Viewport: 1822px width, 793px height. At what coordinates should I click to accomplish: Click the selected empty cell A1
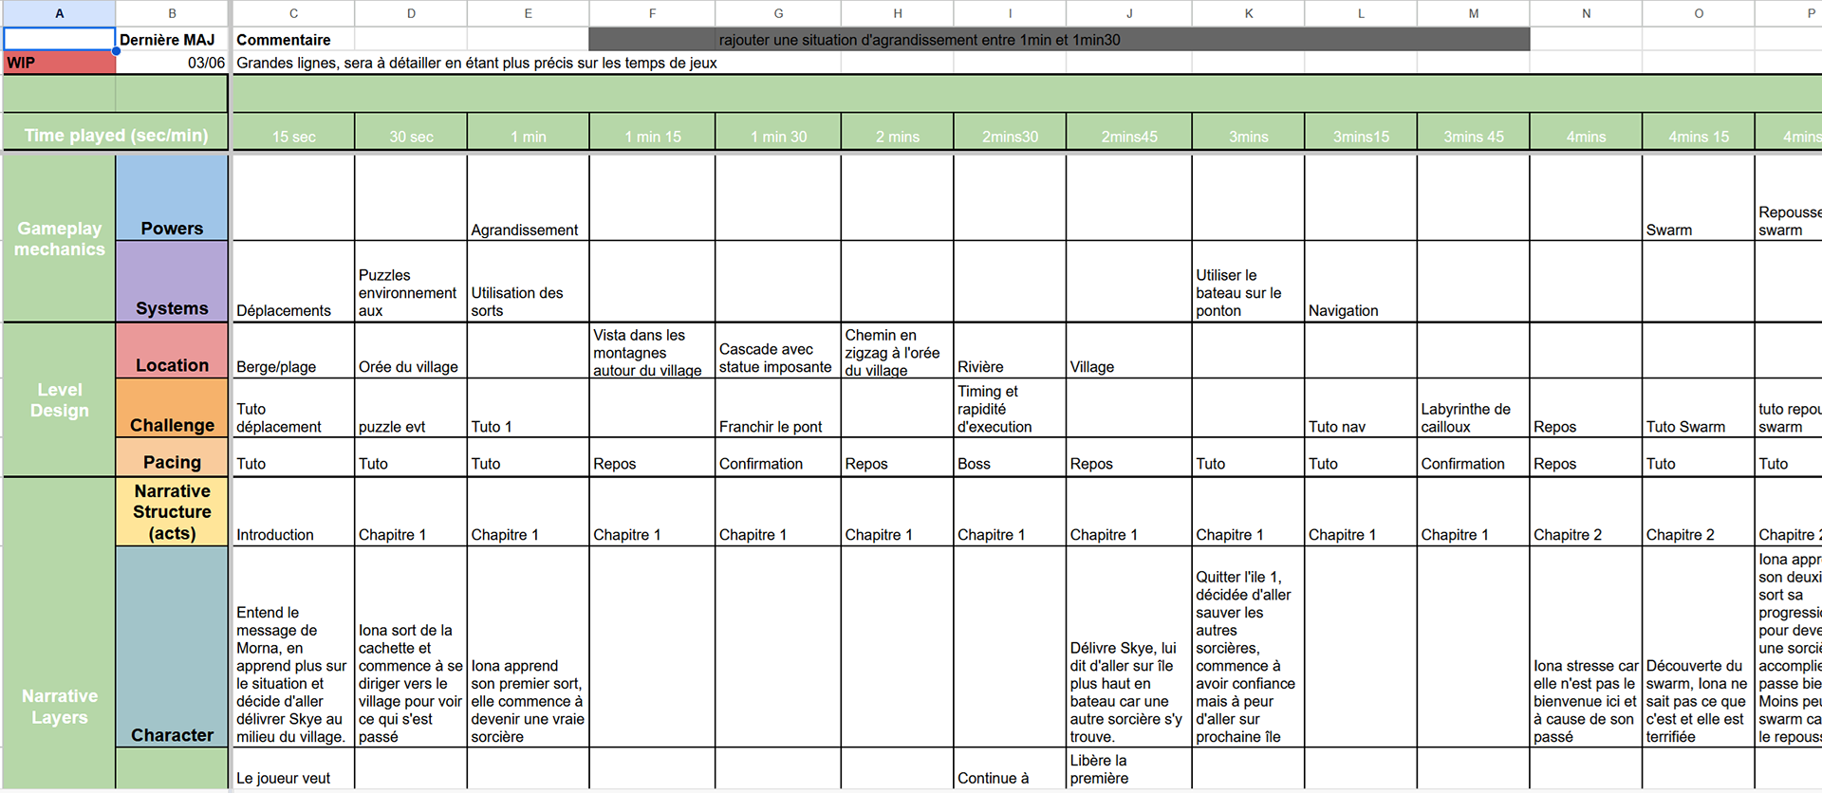tap(59, 39)
